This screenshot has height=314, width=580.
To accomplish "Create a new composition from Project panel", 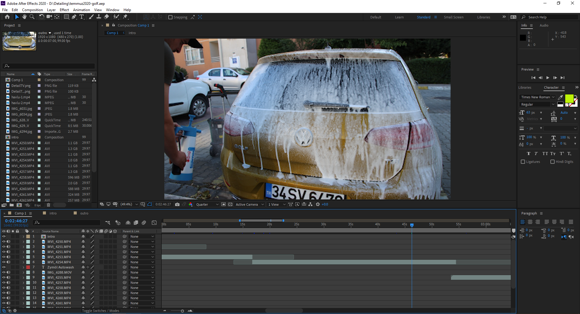I will 19,205.
